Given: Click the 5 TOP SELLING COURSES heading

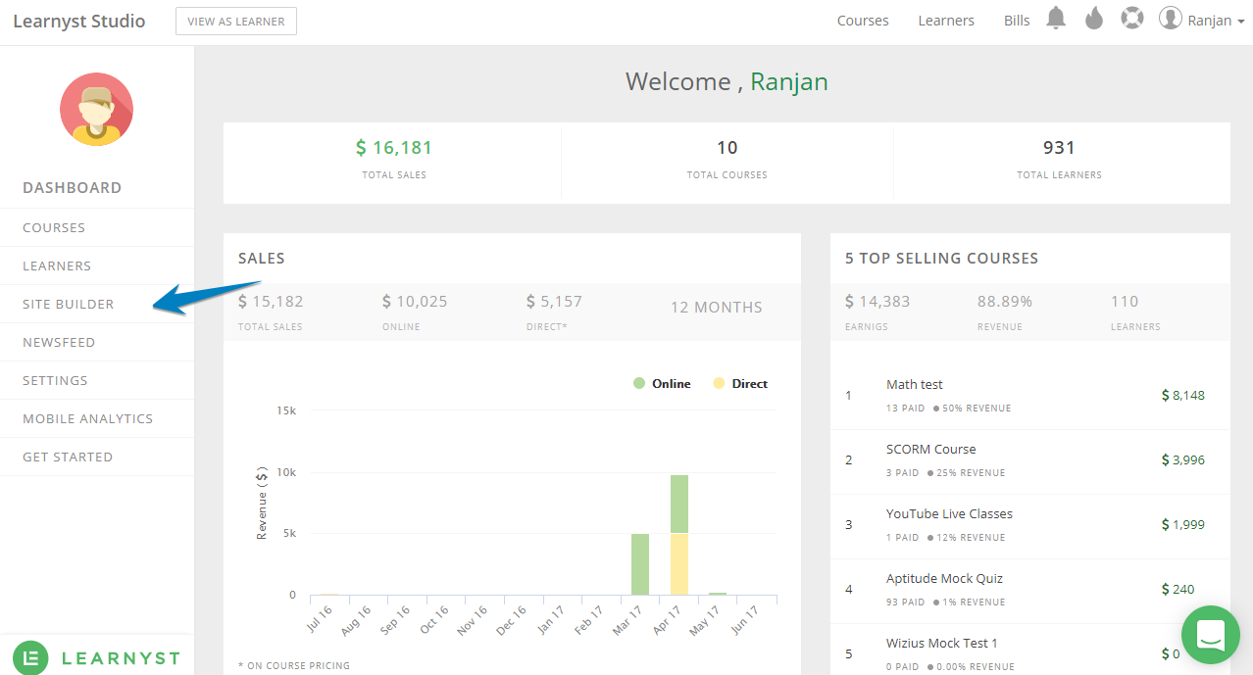Looking at the screenshot, I should coord(942,259).
